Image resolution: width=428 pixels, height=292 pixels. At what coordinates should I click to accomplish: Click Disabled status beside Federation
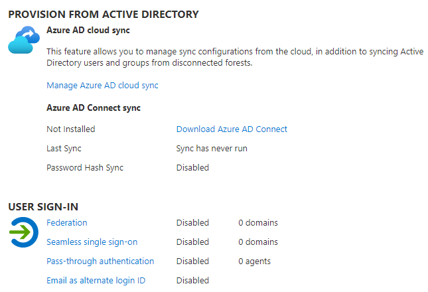click(x=192, y=223)
